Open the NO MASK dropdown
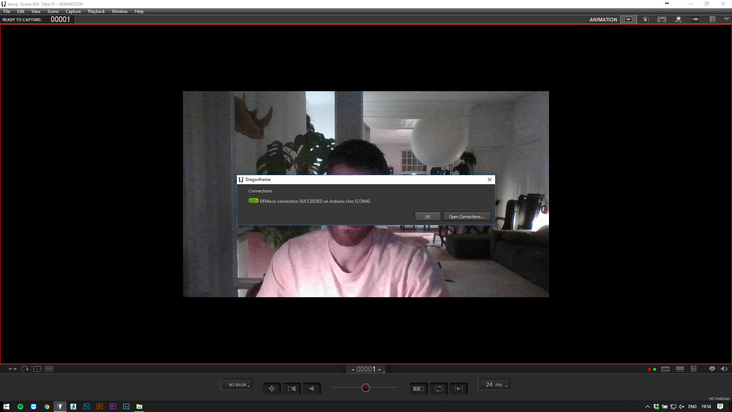 [x=236, y=384]
